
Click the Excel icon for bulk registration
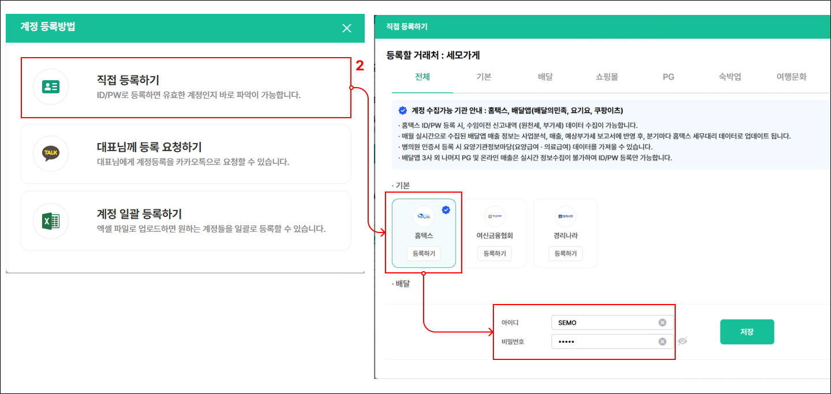coord(51,221)
